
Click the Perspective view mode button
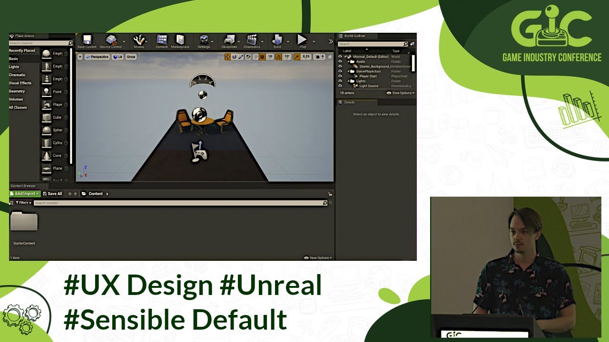coord(97,57)
